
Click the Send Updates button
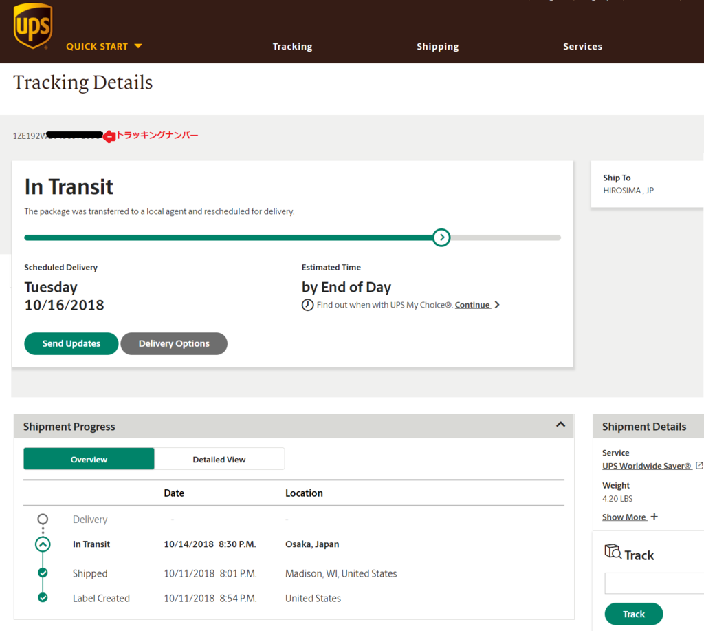pyautogui.click(x=71, y=344)
